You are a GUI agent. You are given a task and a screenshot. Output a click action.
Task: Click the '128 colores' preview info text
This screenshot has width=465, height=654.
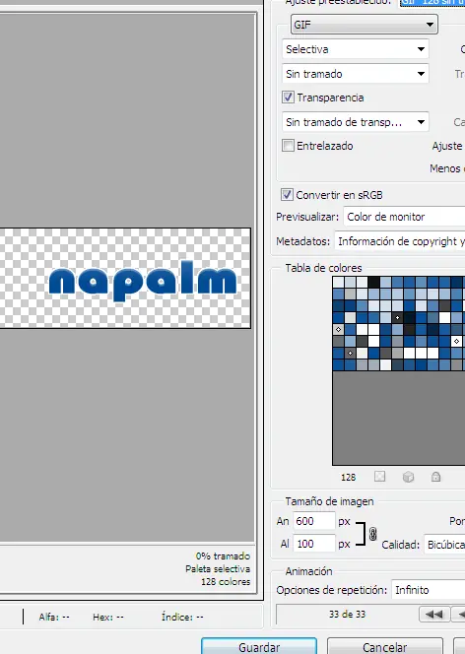(x=226, y=581)
